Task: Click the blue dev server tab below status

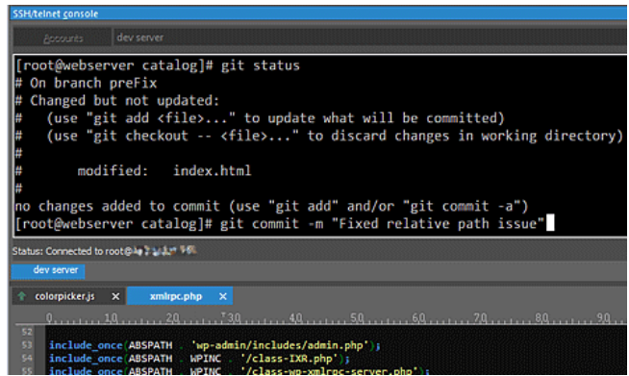Action: [x=48, y=270]
